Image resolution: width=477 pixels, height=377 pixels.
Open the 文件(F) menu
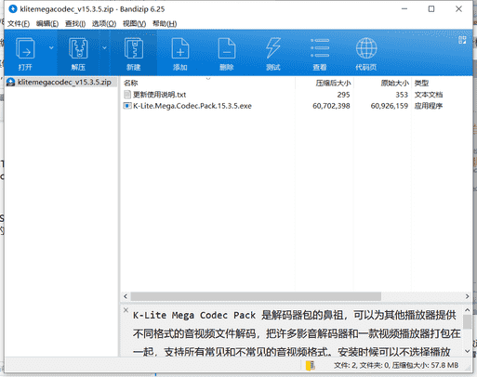[x=19, y=24]
